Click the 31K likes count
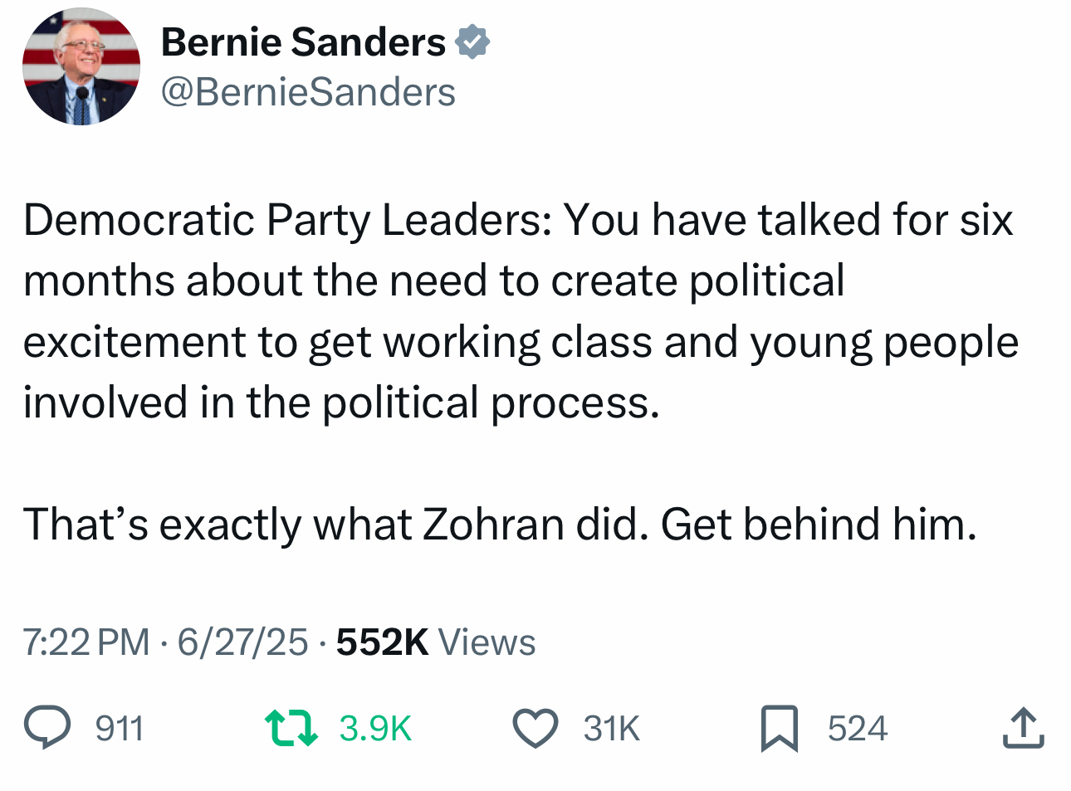This screenshot has width=1071, height=791. [612, 729]
